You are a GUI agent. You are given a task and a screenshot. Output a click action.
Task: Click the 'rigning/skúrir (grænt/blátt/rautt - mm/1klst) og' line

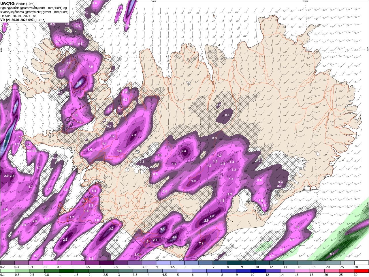tap(34, 8)
